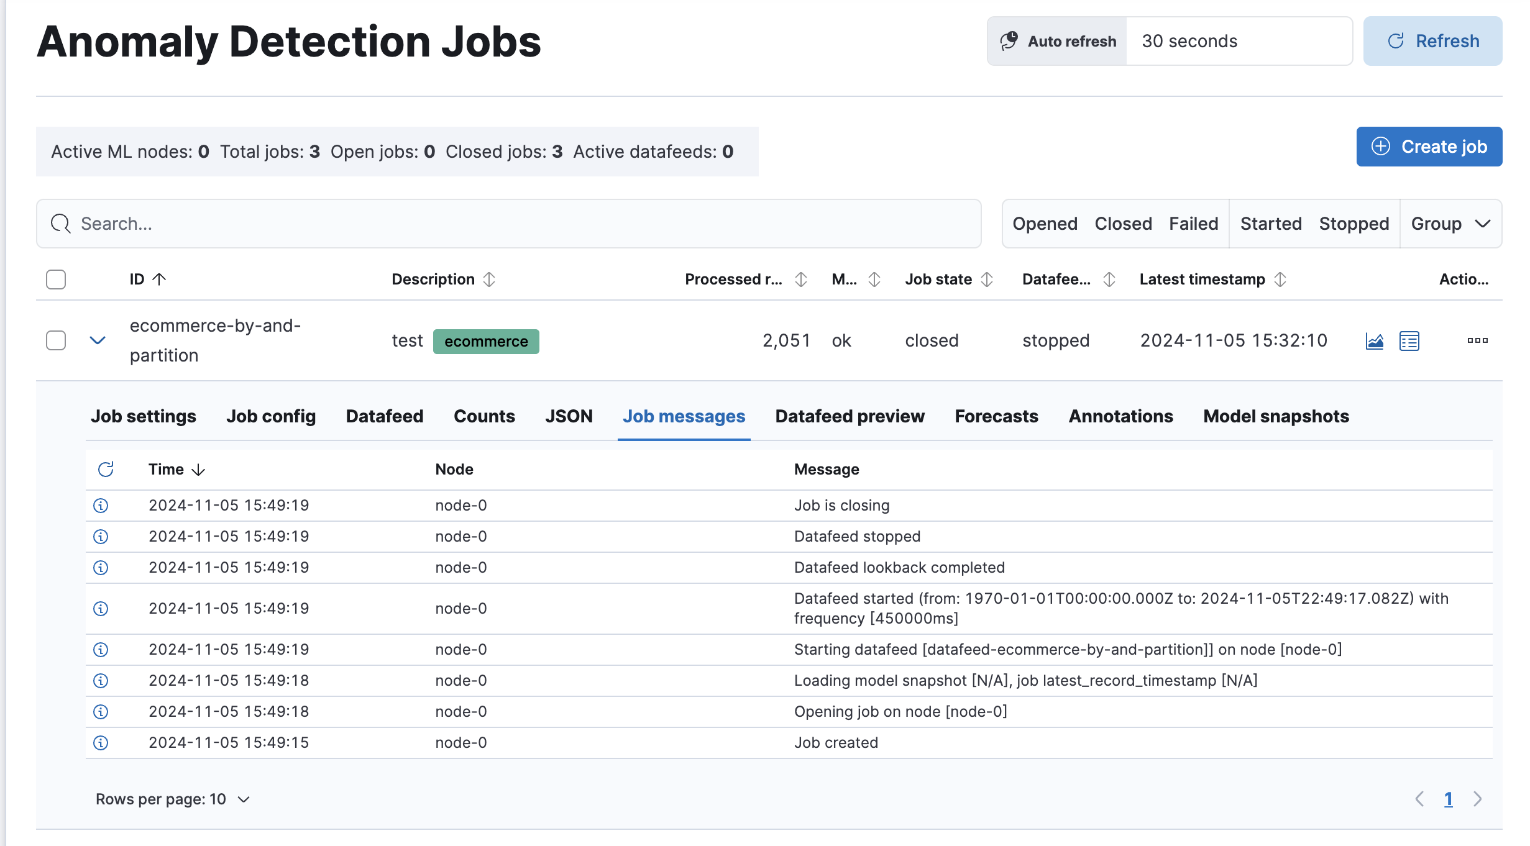Open the Group filter dropdown
Image resolution: width=1530 pixels, height=846 pixels.
coord(1450,224)
